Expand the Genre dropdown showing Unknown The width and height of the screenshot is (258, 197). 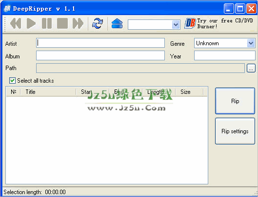(x=251, y=43)
